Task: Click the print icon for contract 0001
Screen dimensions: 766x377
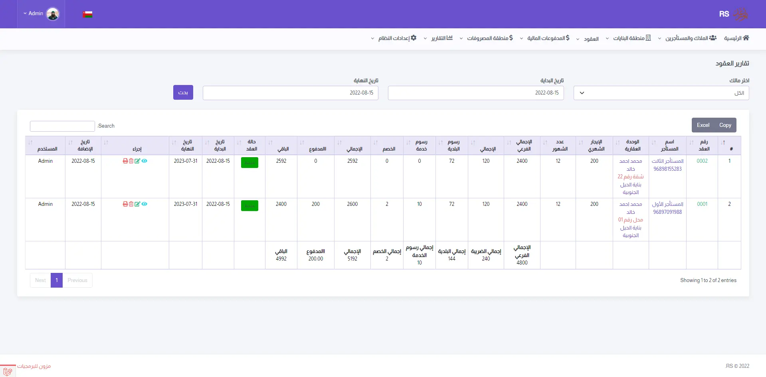Action: (x=125, y=204)
